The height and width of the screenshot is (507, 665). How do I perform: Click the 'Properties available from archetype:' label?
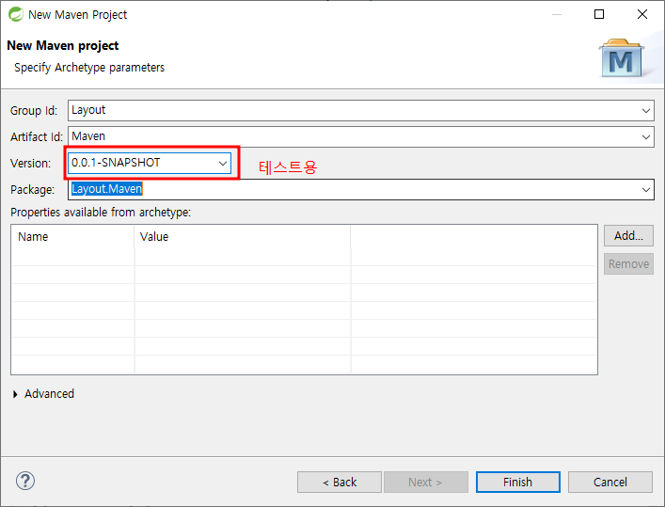coord(101,213)
